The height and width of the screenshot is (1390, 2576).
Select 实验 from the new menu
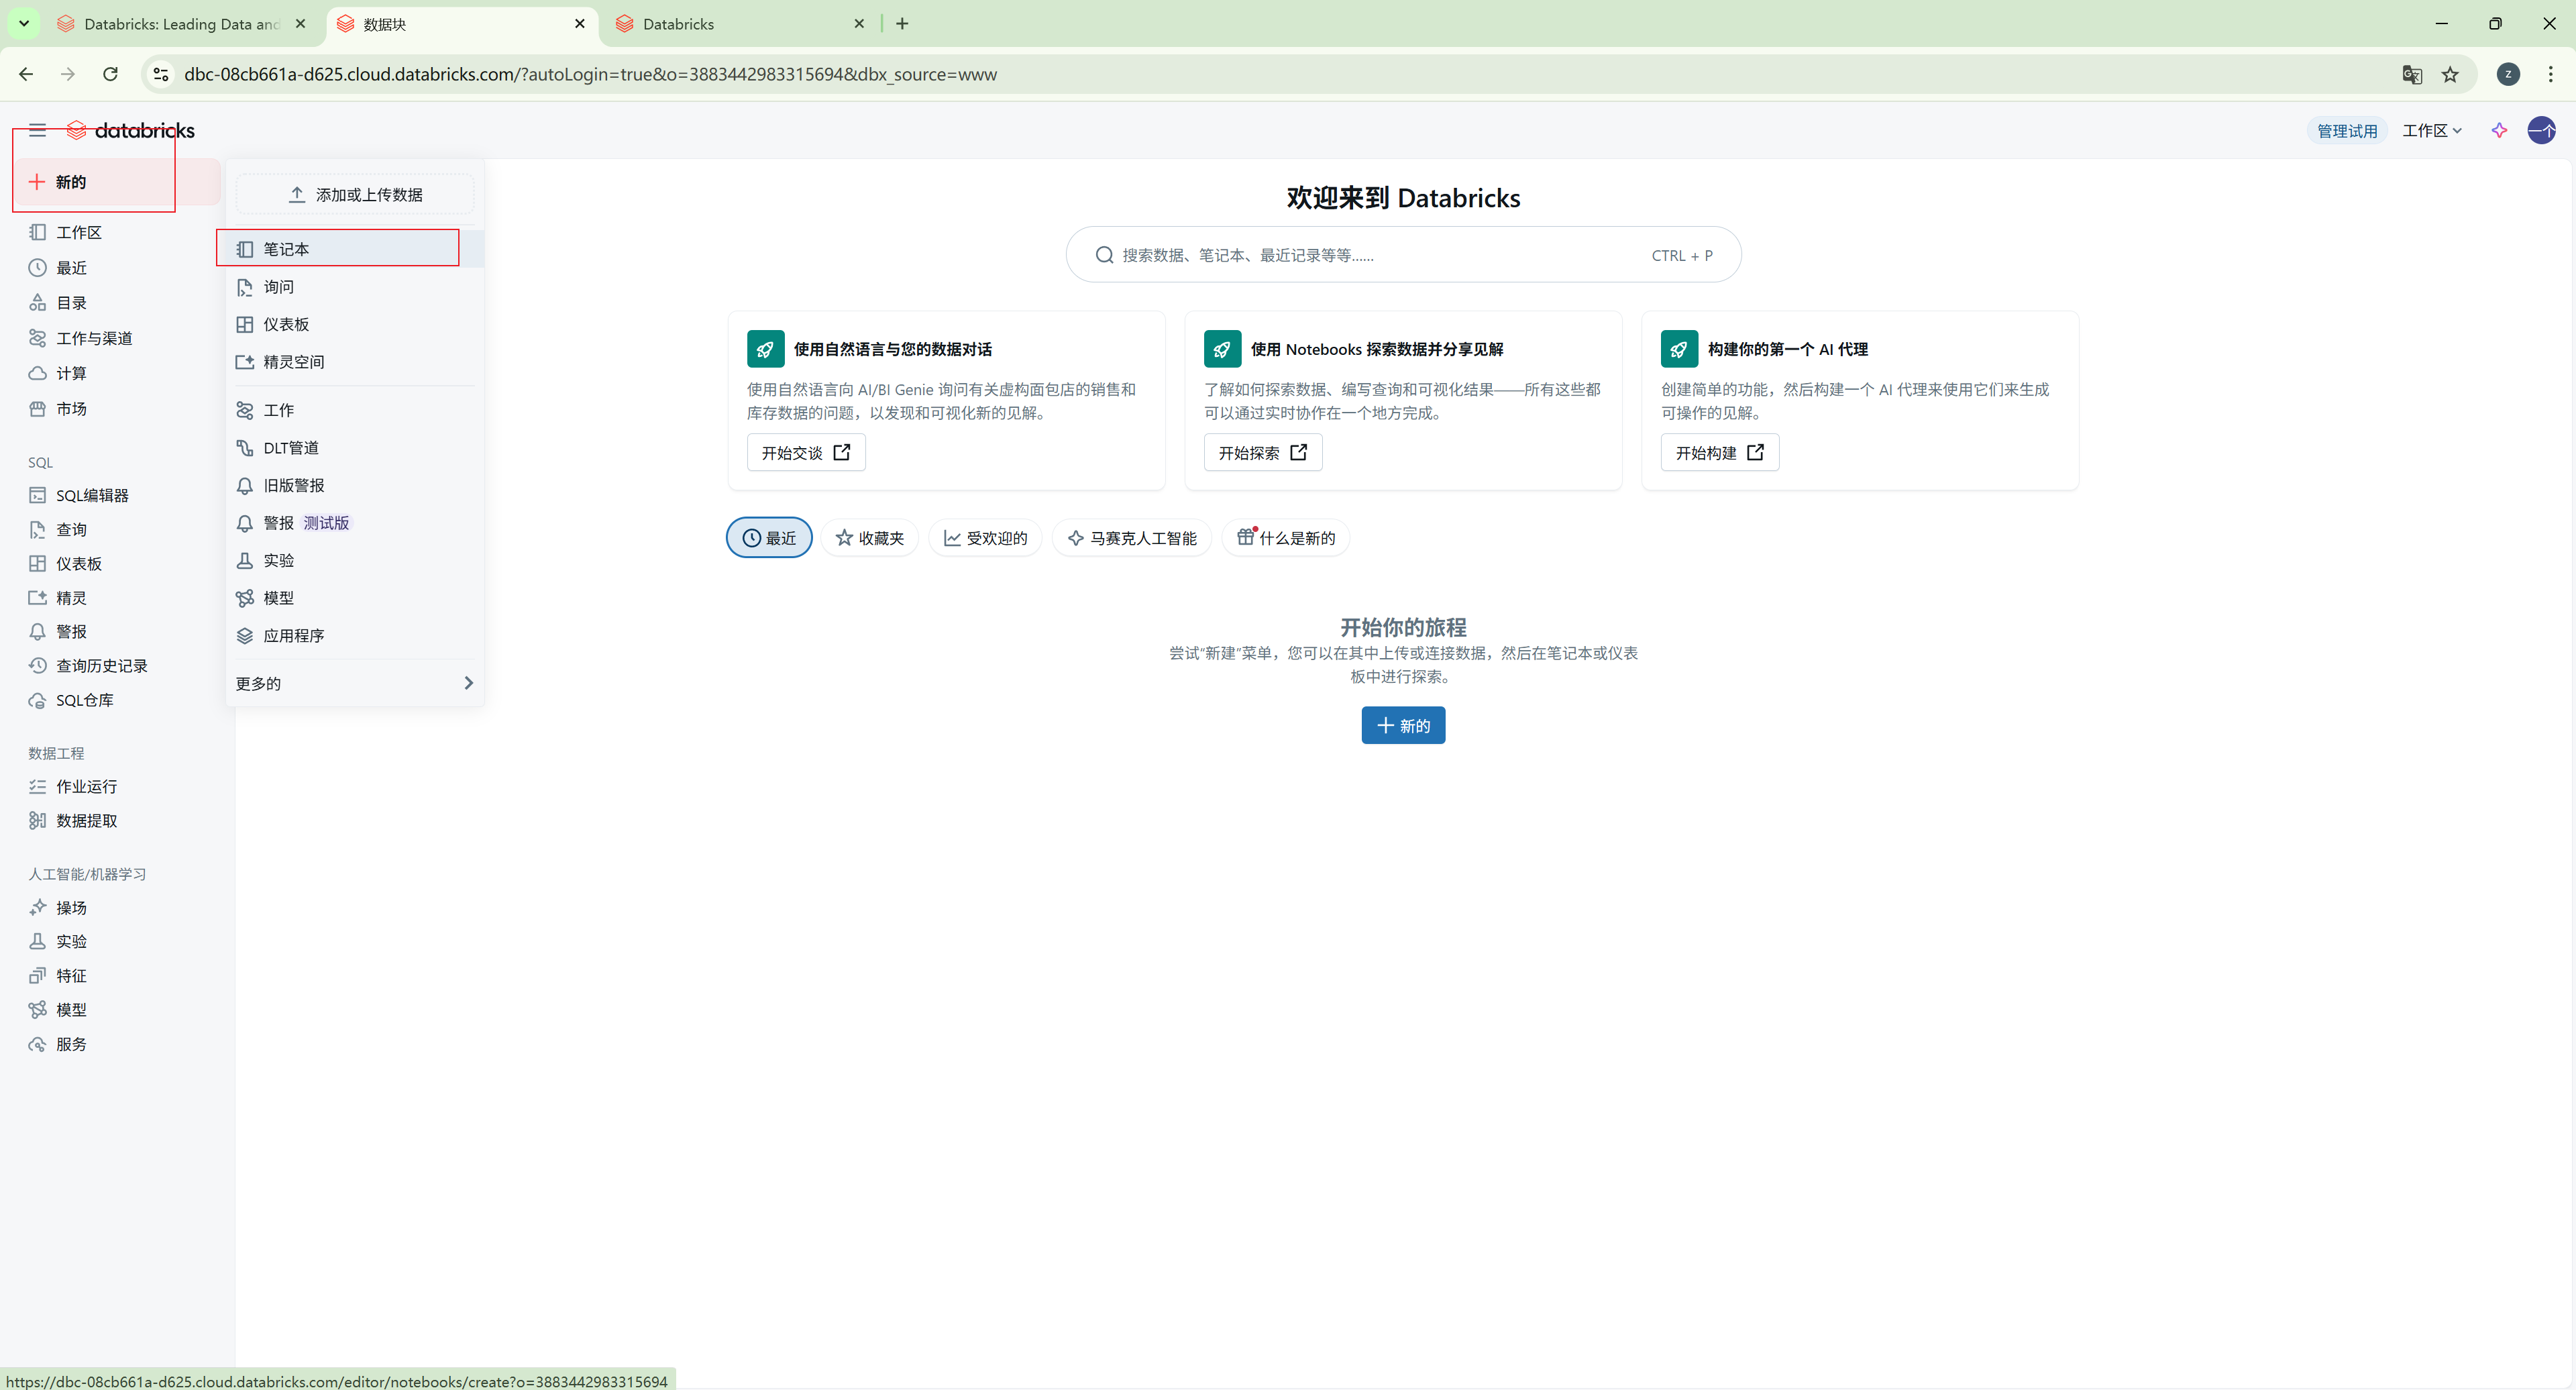coord(355,560)
